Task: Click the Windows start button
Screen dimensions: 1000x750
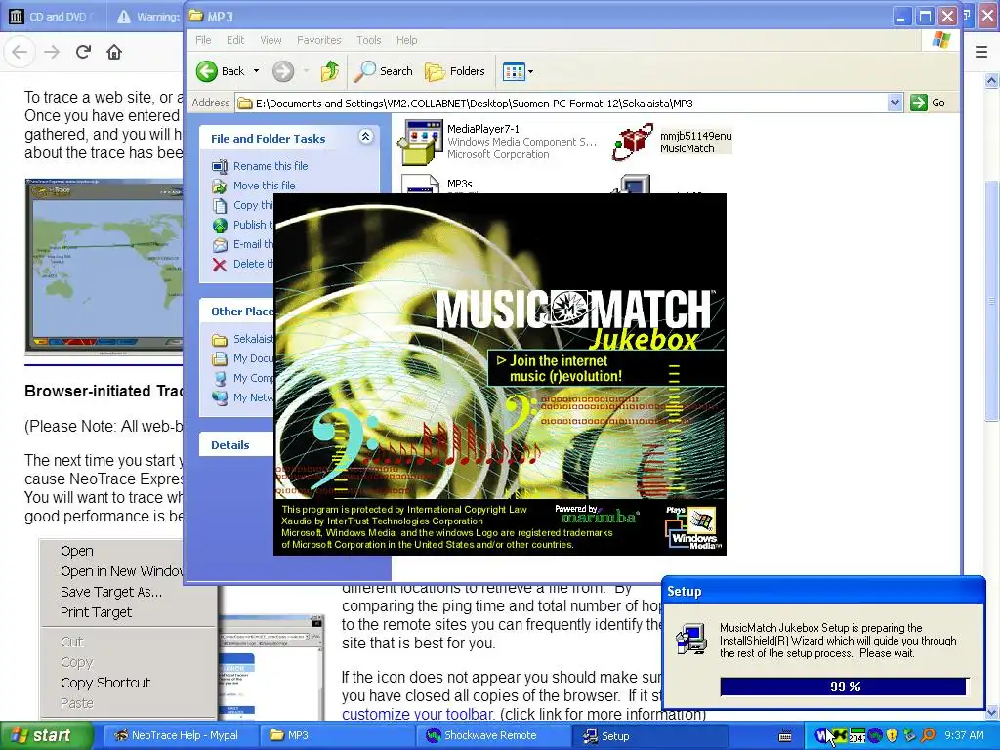Action: 45,735
